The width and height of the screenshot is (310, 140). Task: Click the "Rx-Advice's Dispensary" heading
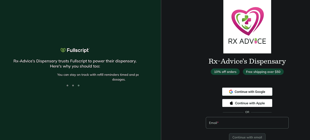[247, 61]
